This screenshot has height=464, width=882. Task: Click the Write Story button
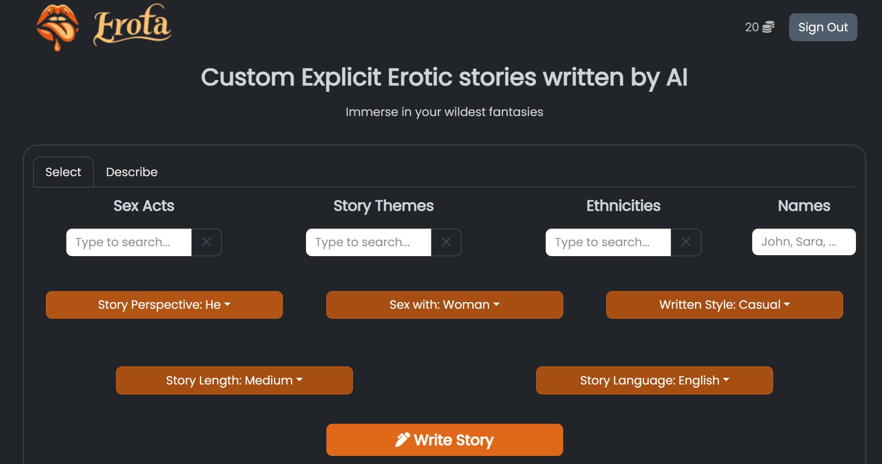click(x=445, y=440)
